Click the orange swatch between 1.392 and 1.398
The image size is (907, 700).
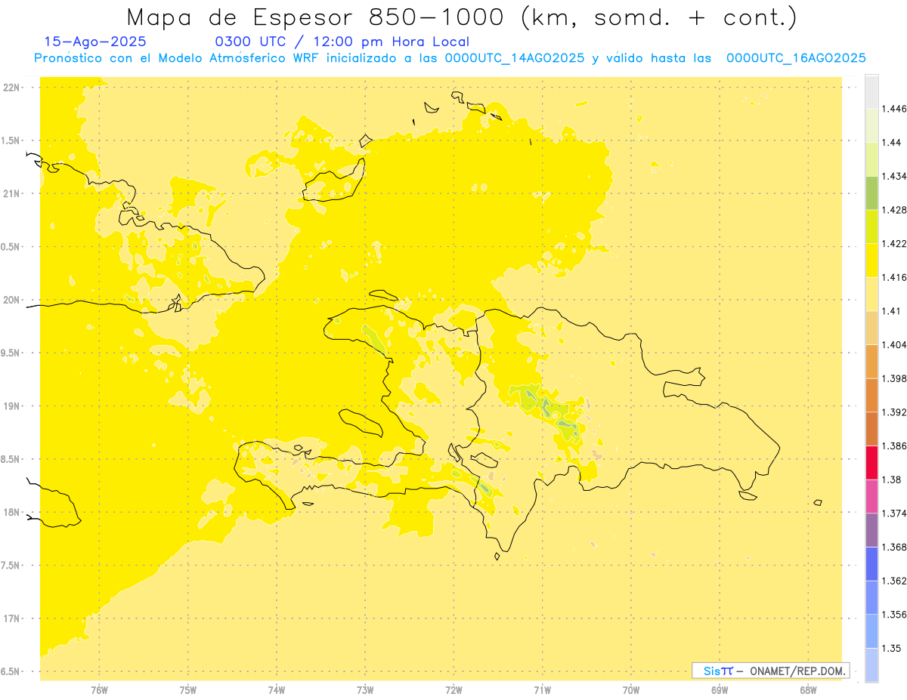[x=871, y=395]
